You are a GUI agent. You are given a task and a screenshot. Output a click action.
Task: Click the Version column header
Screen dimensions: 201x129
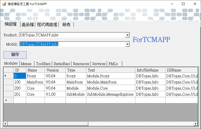pyautogui.click(x=53, y=70)
